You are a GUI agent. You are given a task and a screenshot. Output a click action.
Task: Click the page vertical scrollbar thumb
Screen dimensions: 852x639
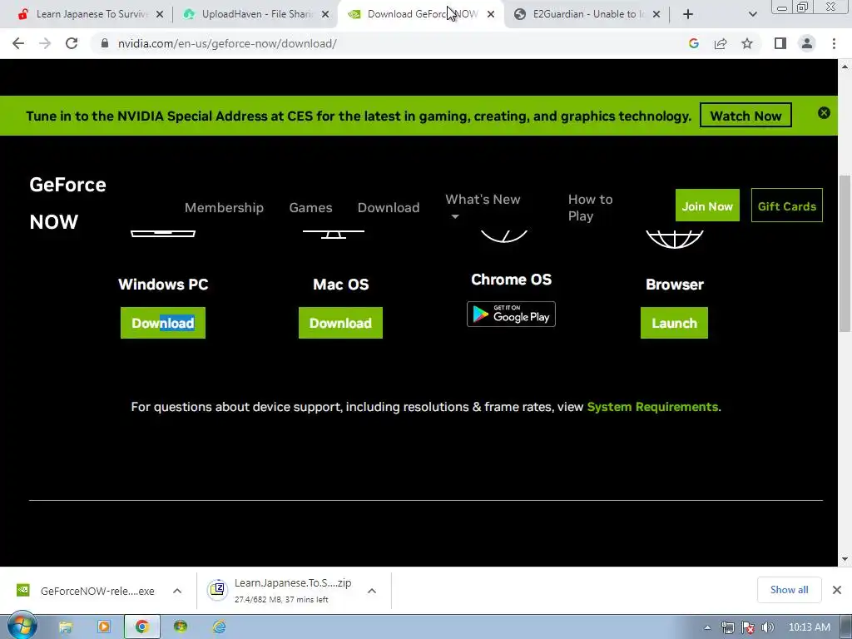pos(845,253)
